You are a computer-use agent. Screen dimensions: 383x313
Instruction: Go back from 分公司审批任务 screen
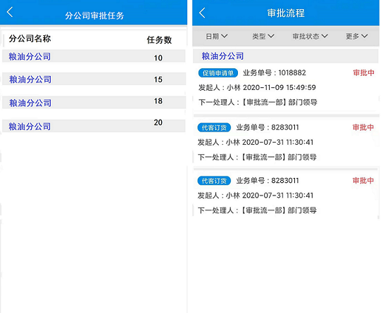[10, 12]
